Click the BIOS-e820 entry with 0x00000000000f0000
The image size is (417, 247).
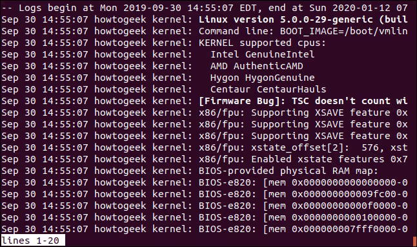pos(204,206)
